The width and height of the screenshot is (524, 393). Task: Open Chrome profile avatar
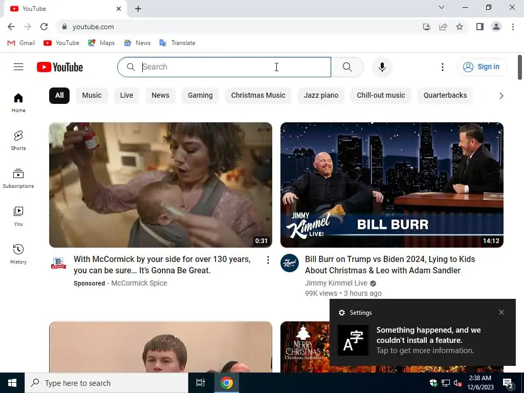click(x=496, y=27)
